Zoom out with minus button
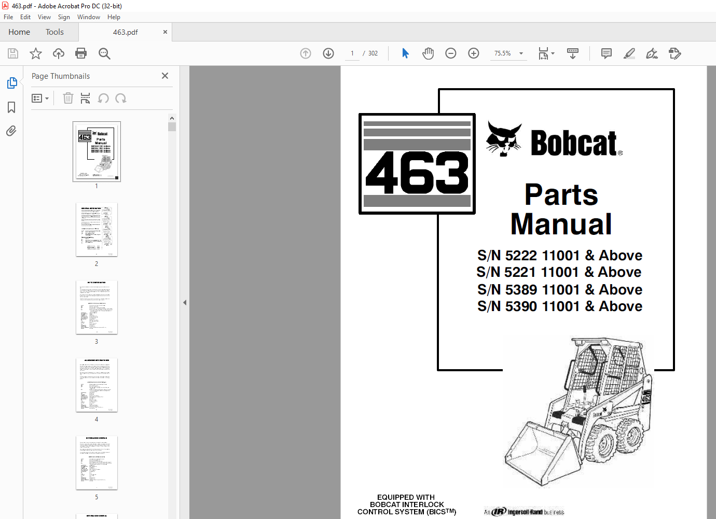 [451, 53]
